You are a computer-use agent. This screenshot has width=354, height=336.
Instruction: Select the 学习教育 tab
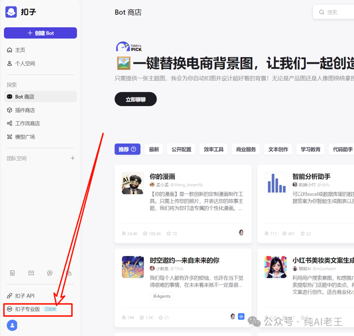310,149
